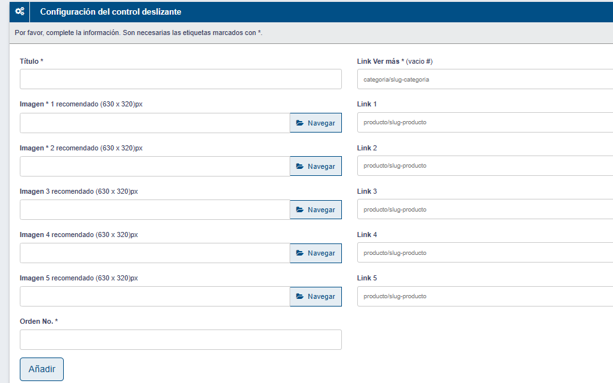Click the Link 1 input field
The image size is (613, 383).
coord(485,122)
